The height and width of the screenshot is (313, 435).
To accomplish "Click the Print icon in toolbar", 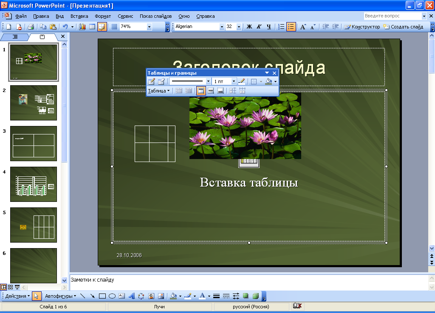I will point(31,27).
